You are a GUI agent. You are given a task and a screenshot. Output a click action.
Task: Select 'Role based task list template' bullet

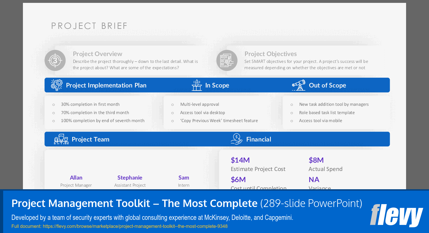coord(327,113)
